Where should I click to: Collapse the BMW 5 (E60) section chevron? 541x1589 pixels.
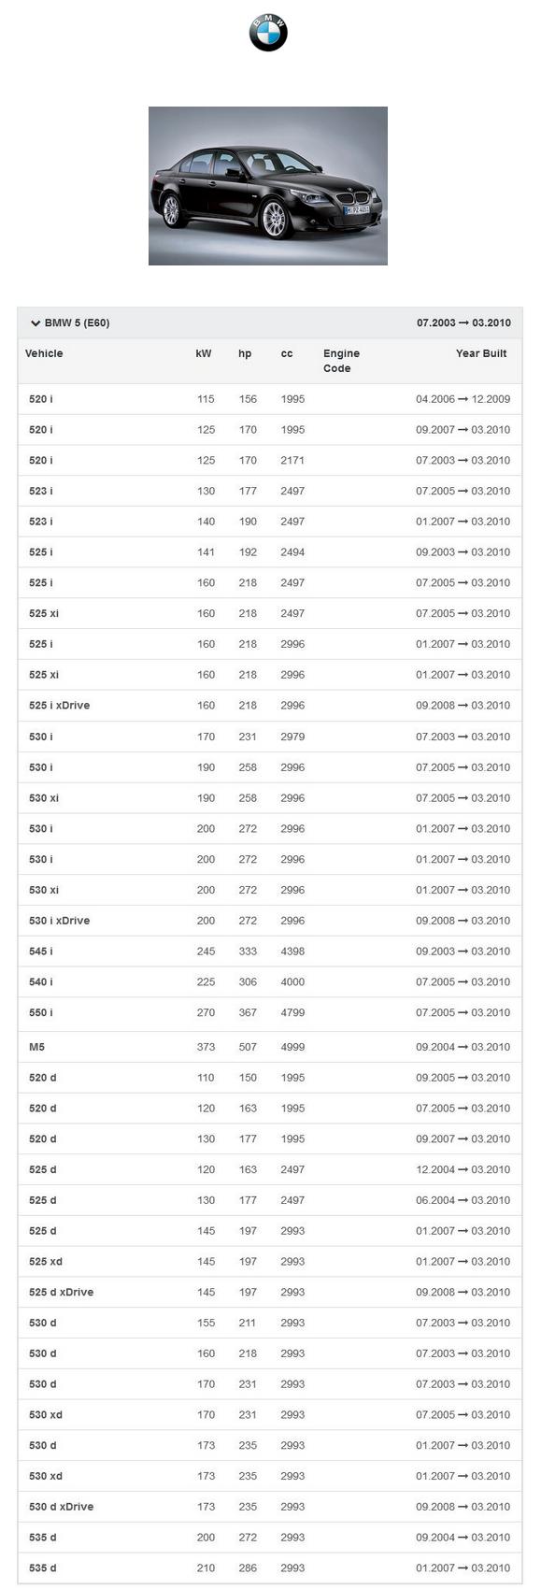pos(36,323)
